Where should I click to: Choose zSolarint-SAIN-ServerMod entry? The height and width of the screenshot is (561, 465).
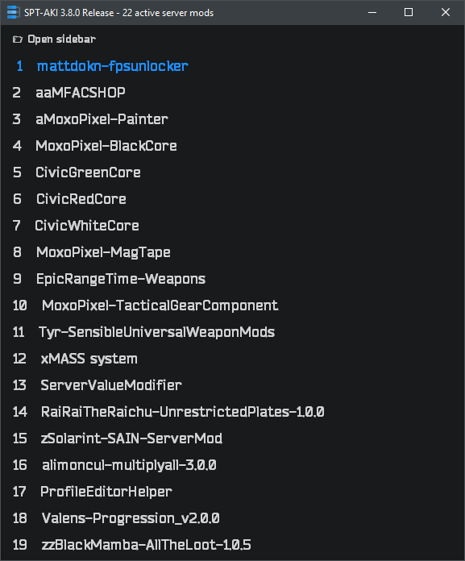click(x=131, y=438)
